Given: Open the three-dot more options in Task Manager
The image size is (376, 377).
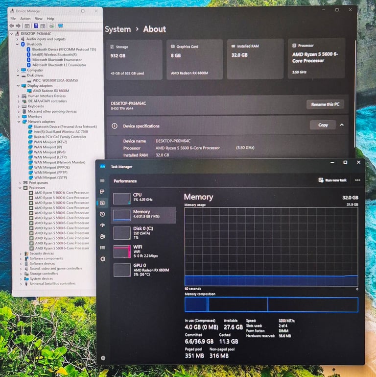Looking at the screenshot, I should [357, 180].
